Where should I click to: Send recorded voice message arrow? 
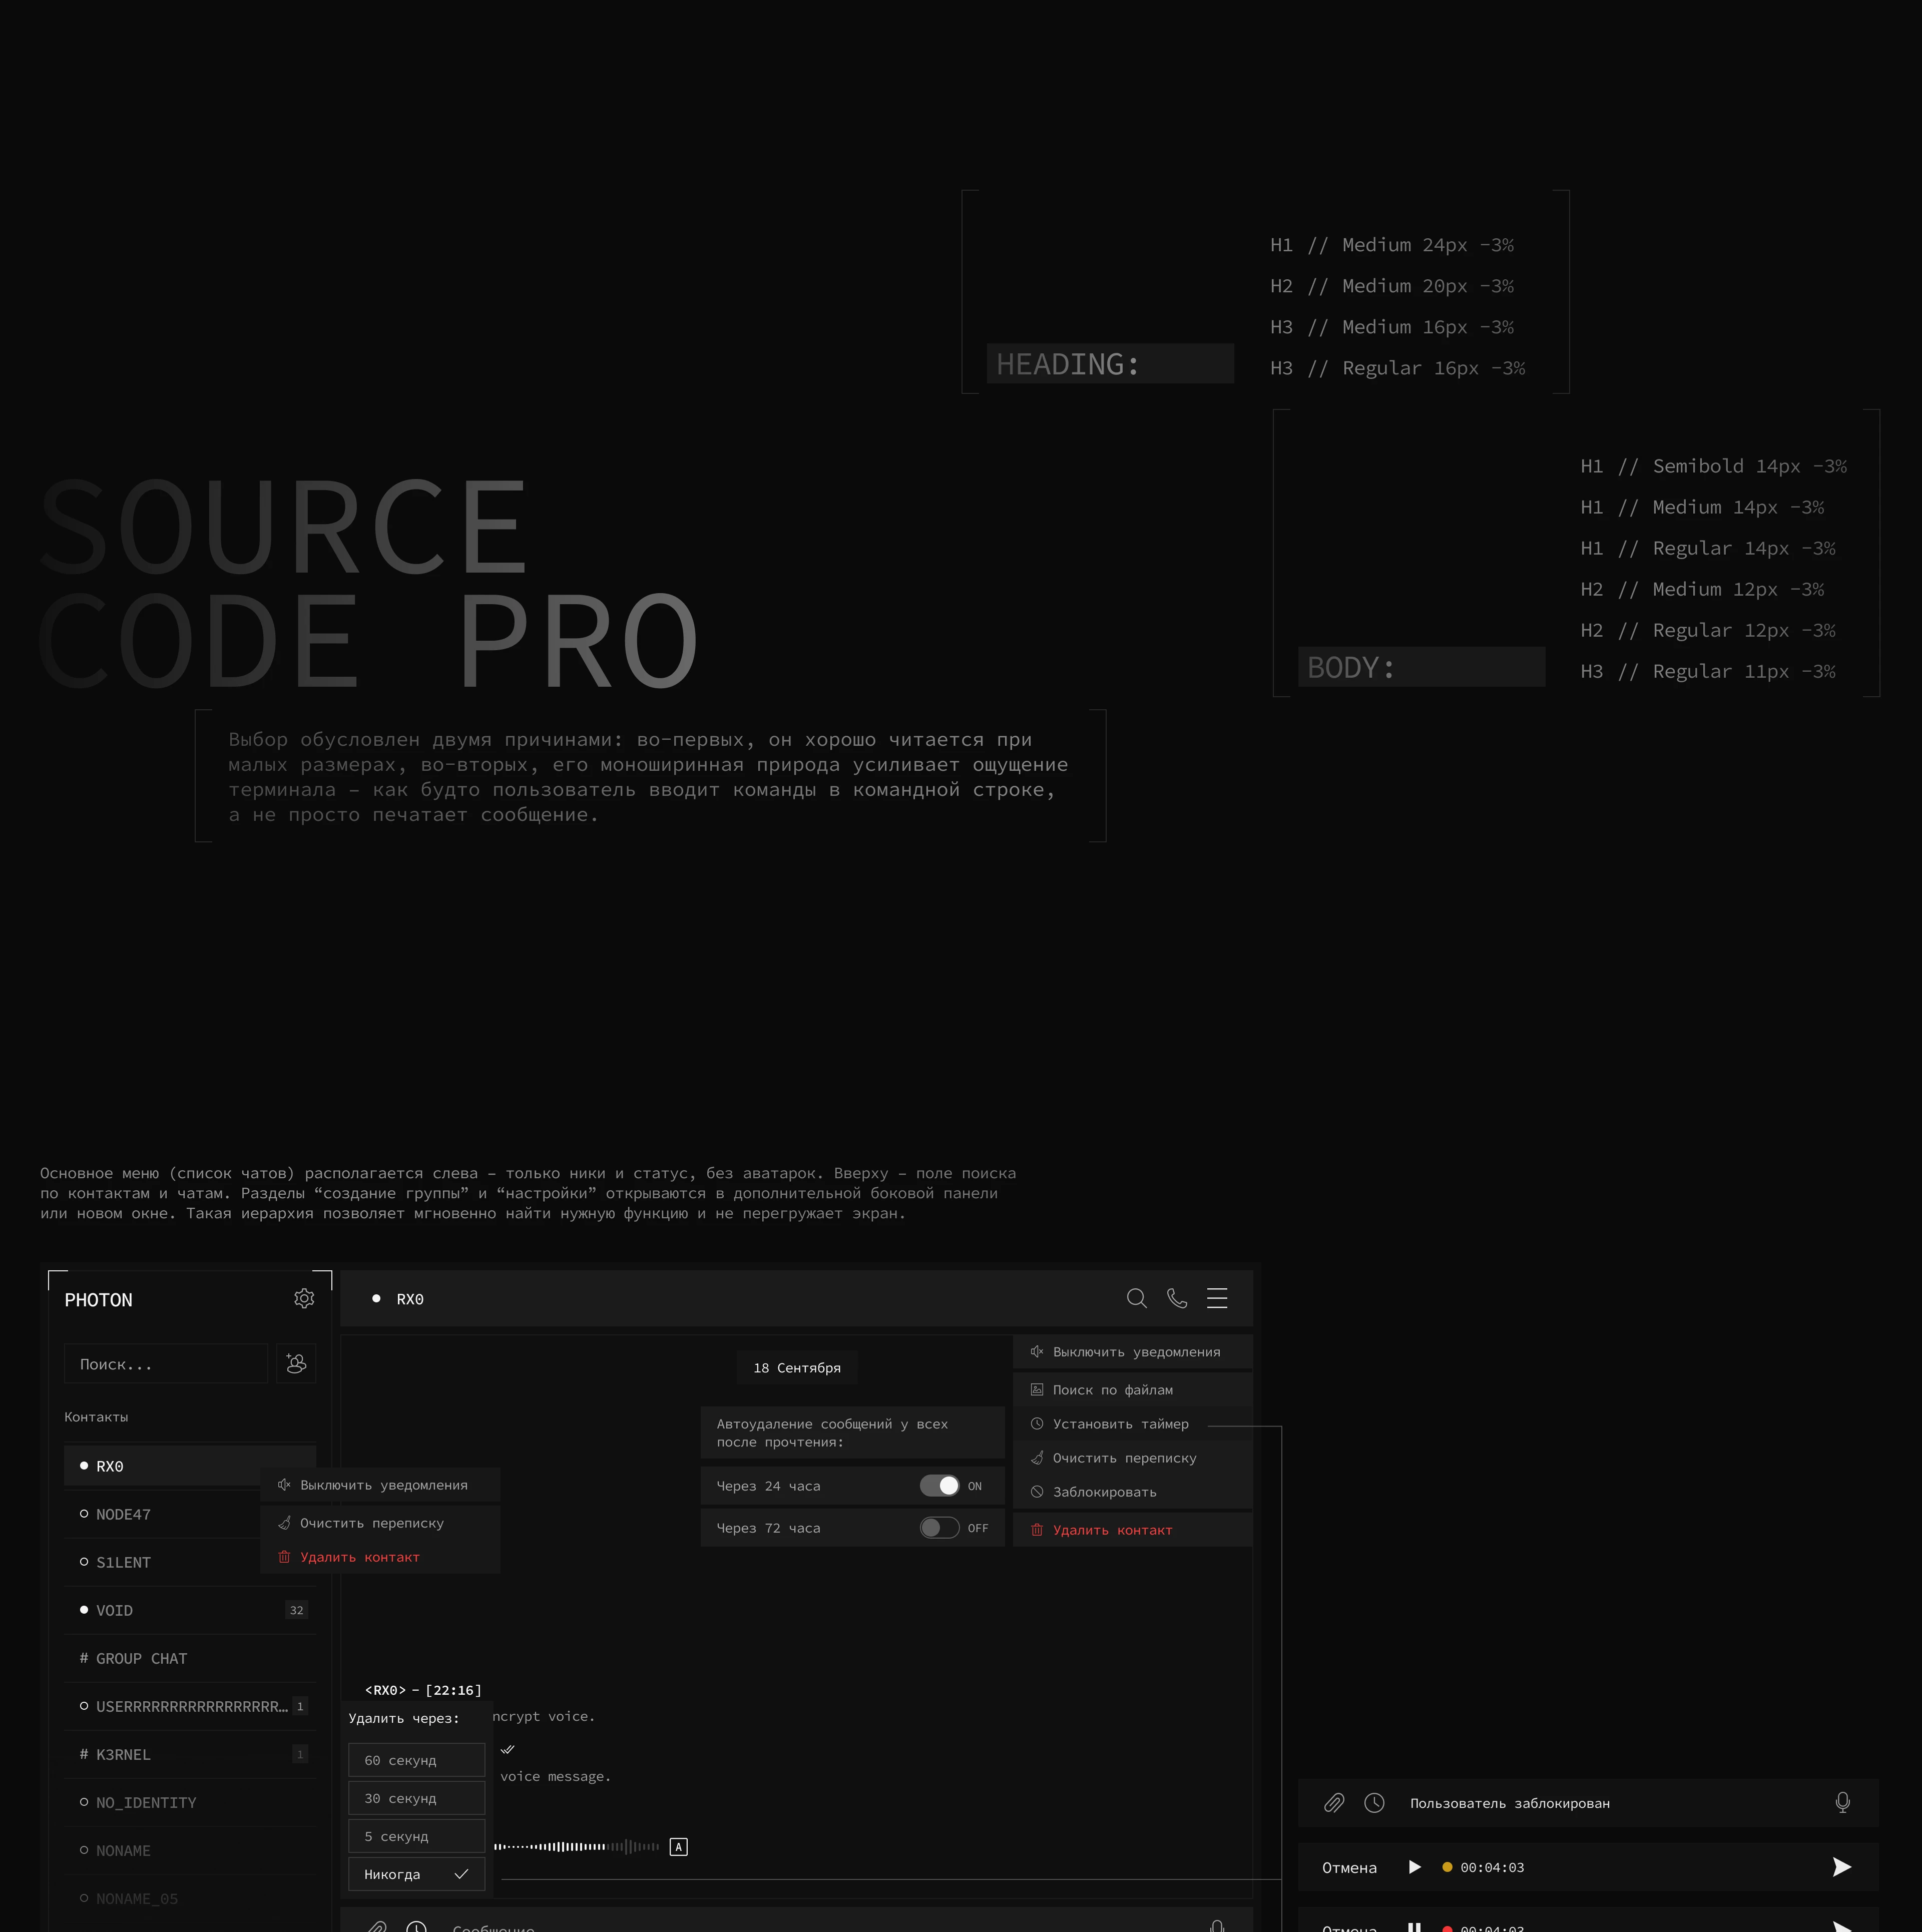1841,1866
